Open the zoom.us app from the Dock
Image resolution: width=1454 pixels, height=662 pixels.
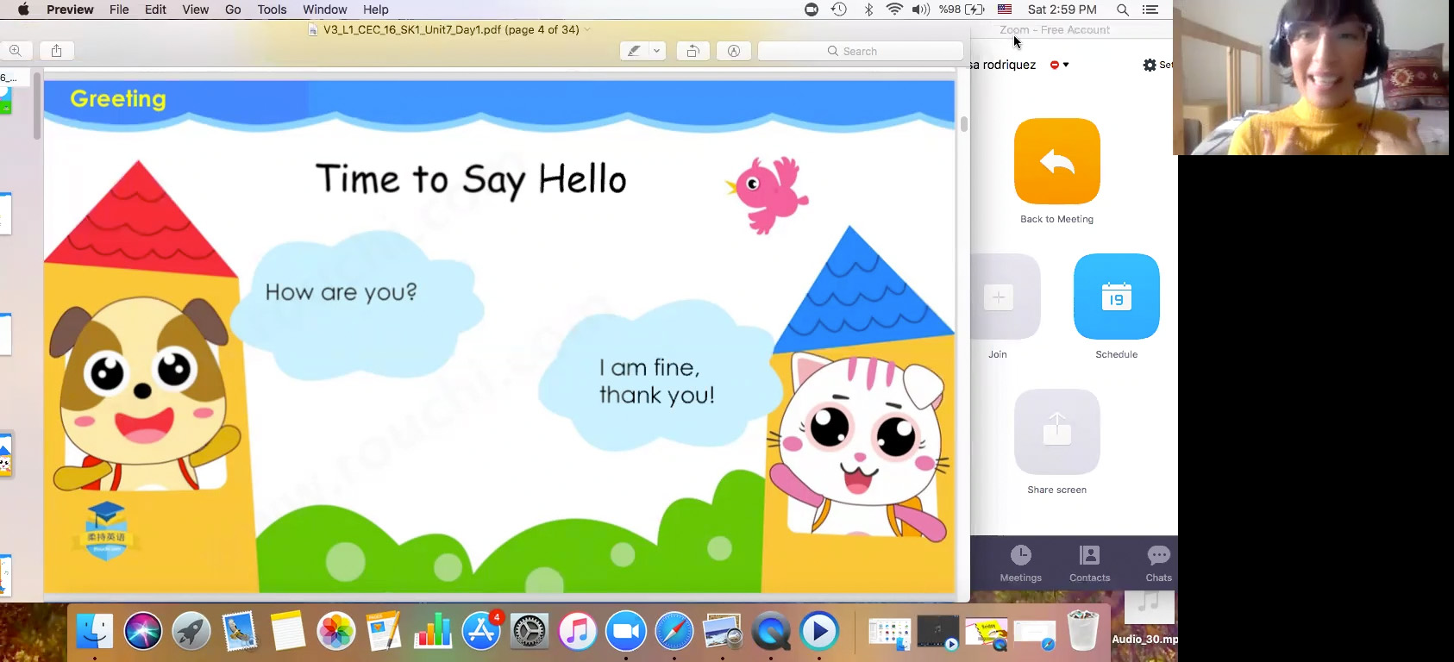click(x=626, y=632)
